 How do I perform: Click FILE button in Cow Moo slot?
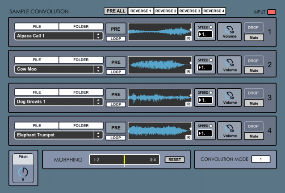[x=37, y=60]
